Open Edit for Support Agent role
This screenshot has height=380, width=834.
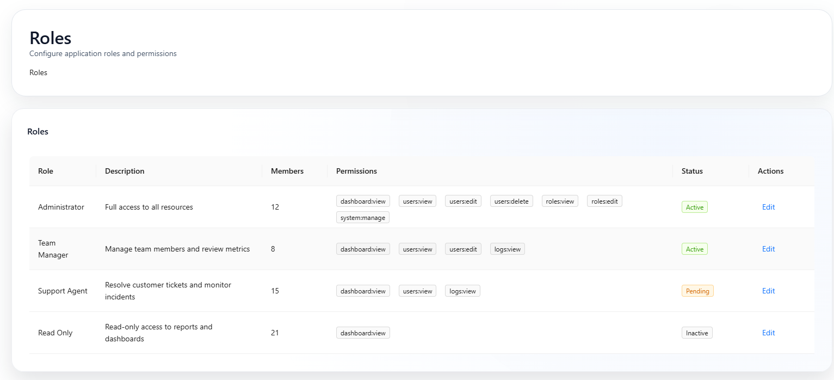tap(768, 291)
